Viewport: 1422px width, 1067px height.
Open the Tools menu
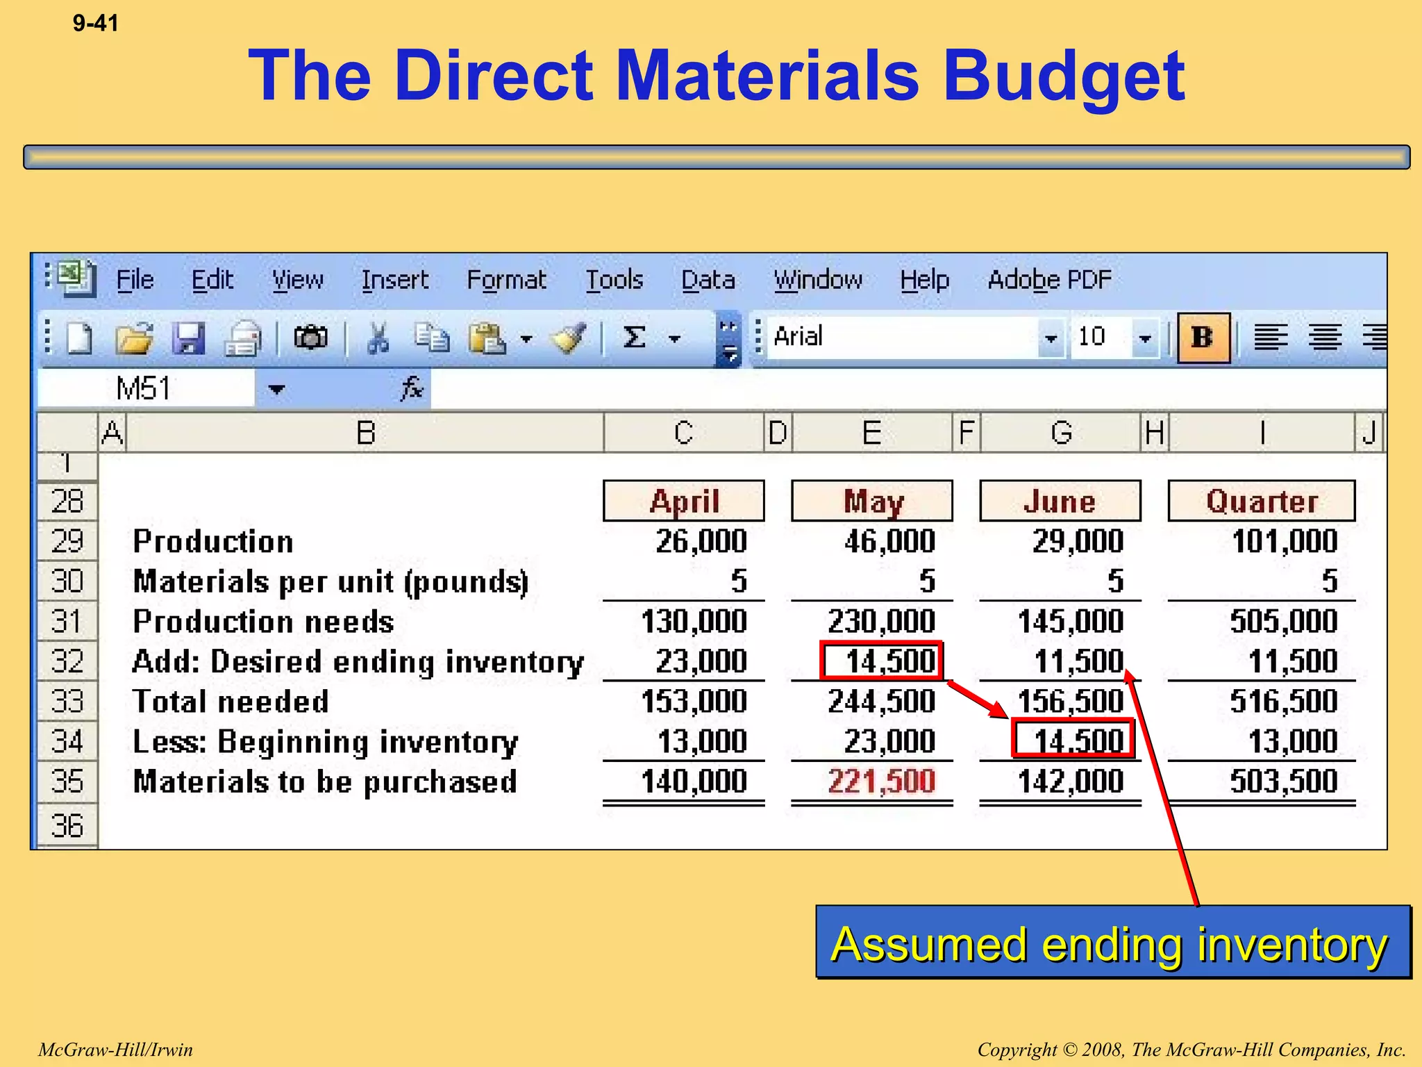[614, 280]
